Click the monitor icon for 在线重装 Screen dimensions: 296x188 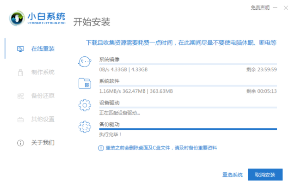[21, 49]
